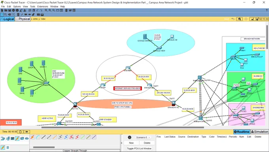
Task: Click the Zoom Out magnifier icon
Action: click(54, 10)
